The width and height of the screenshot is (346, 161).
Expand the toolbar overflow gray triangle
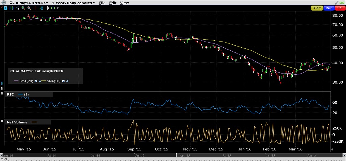tap(58, 8)
